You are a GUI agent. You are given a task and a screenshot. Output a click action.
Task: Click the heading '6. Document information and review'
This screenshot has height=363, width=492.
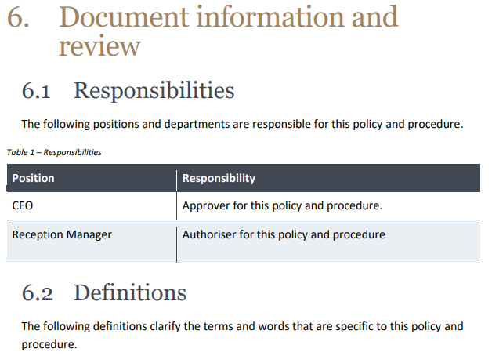point(202,31)
